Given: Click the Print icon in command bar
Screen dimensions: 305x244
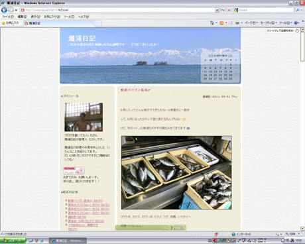Looking at the screenshot, I should coord(237,23).
